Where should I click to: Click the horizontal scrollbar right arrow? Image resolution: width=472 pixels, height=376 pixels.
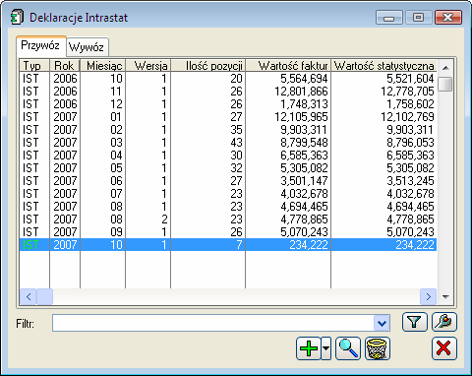tap(428, 296)
